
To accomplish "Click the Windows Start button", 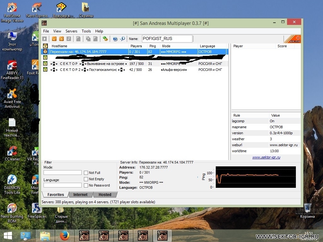I will (x=8, y=236).
